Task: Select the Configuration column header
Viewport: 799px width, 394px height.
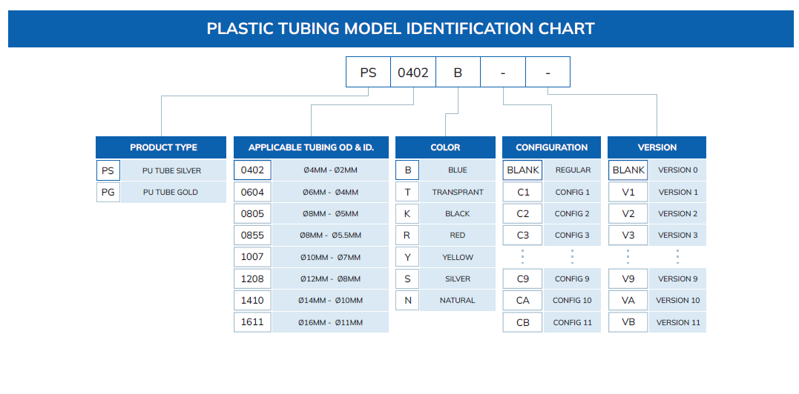Action: point(551,147)
